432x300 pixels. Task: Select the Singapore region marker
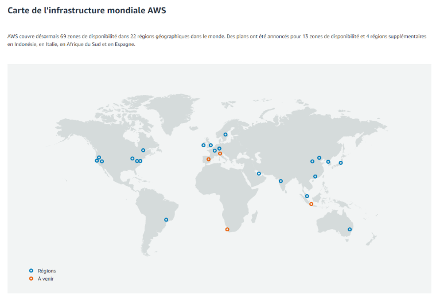click(307, 196)
